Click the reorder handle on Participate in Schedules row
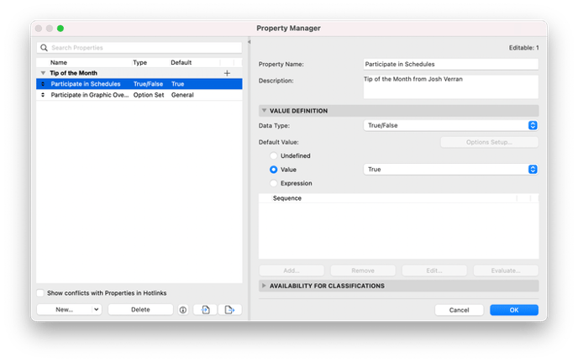Image resolution: width=578 pixels, height=362 pixels. pos(43,84)
